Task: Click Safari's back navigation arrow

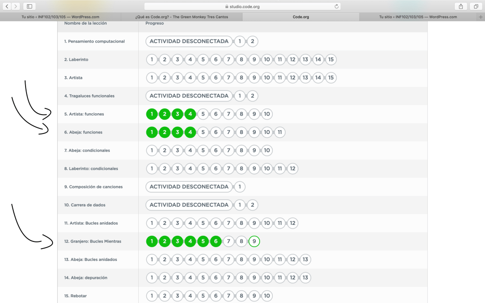Action: pyautogui.click(x=8, y=6)
